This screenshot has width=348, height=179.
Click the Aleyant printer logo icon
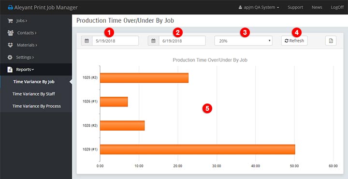click(10, 8)
